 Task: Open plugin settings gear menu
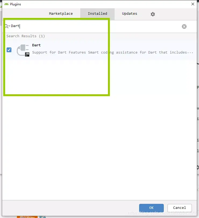pyautogui.click(x=153, y=14)
